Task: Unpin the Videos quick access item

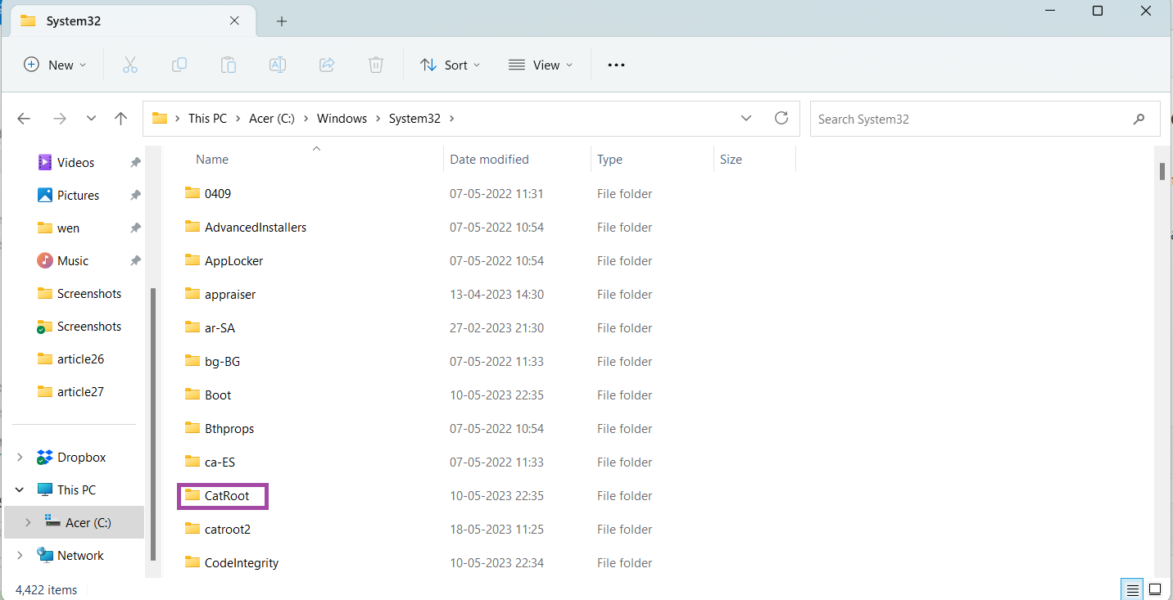Action: (135, 163)
